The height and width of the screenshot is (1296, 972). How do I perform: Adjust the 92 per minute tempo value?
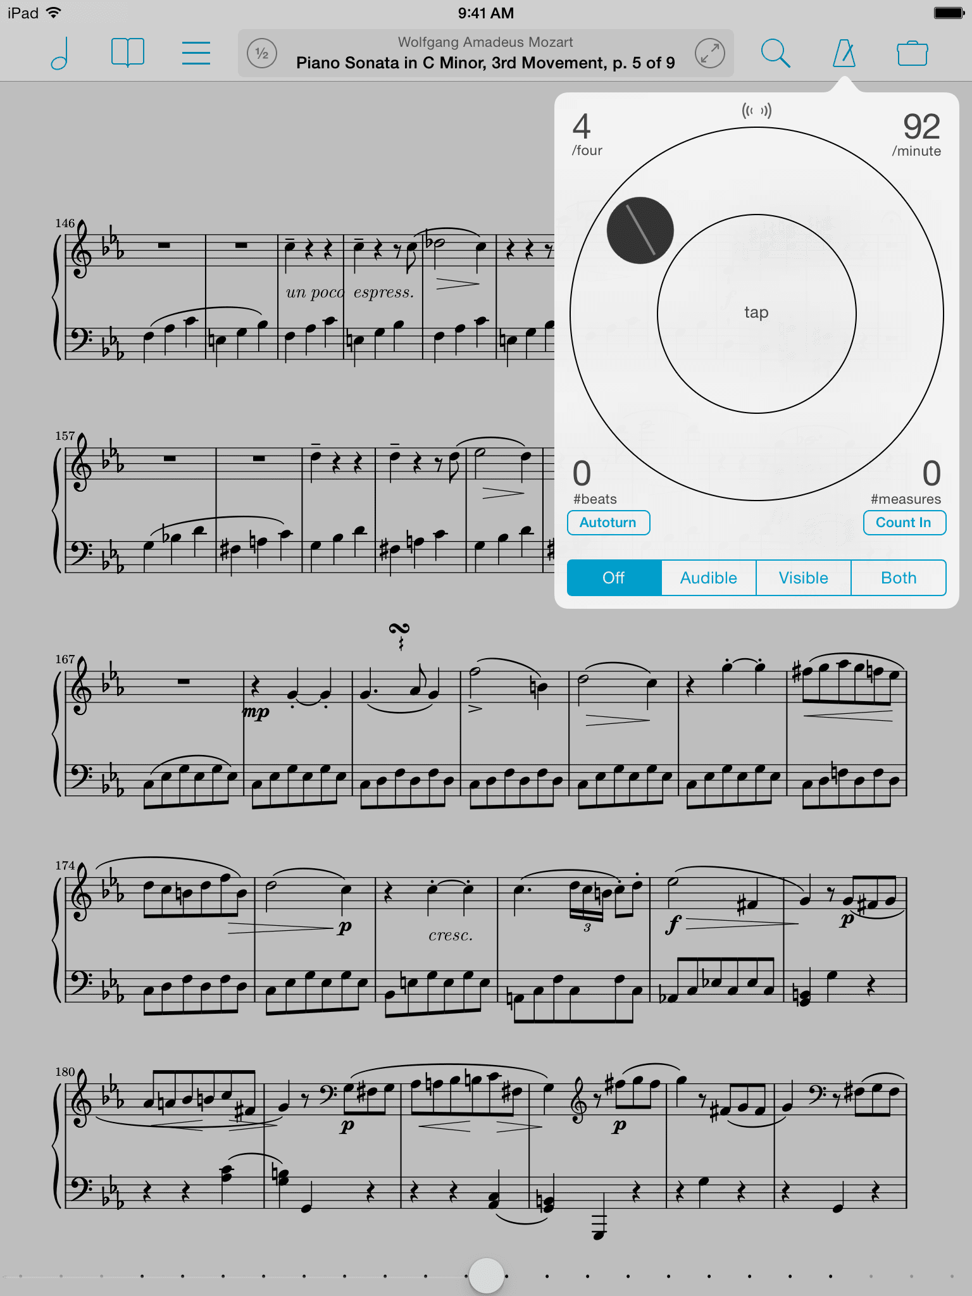[x=919, y=134]
